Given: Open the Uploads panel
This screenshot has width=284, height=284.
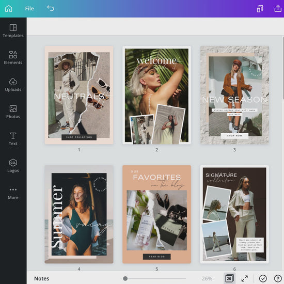Looking at the screenshot, I should coord(13,85).
